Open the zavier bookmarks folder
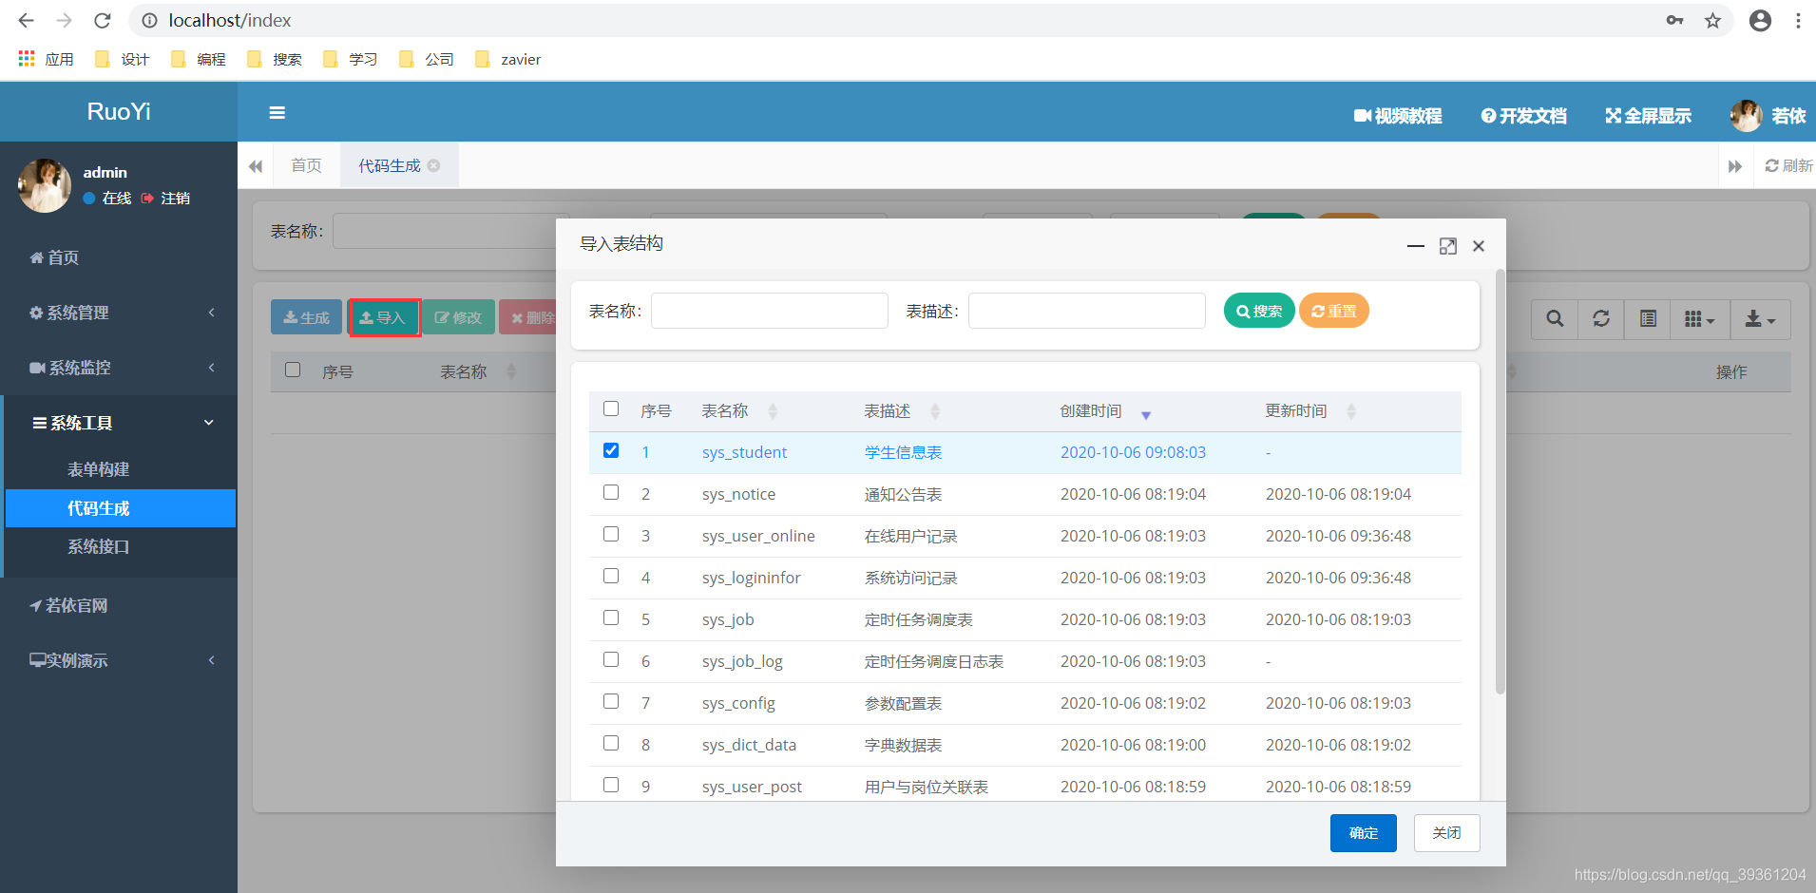The width and height of the screenshot is (1816, 893). click(507, 59)
